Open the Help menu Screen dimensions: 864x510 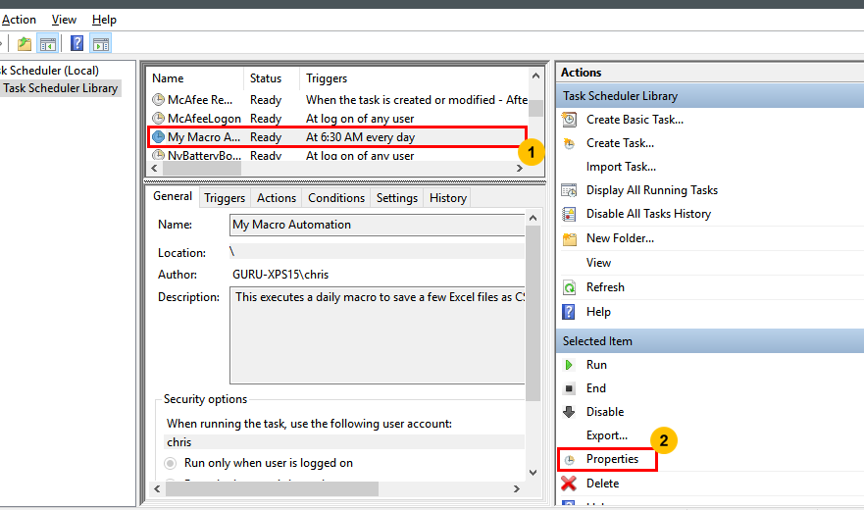tap(104, 20)
